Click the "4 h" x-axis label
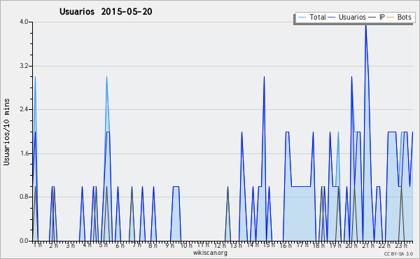The width and height of the screenshot is (420, 259). [87, 245]
